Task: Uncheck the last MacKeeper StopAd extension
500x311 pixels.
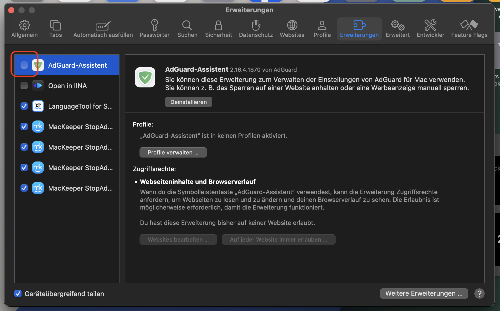Action: 24,188
